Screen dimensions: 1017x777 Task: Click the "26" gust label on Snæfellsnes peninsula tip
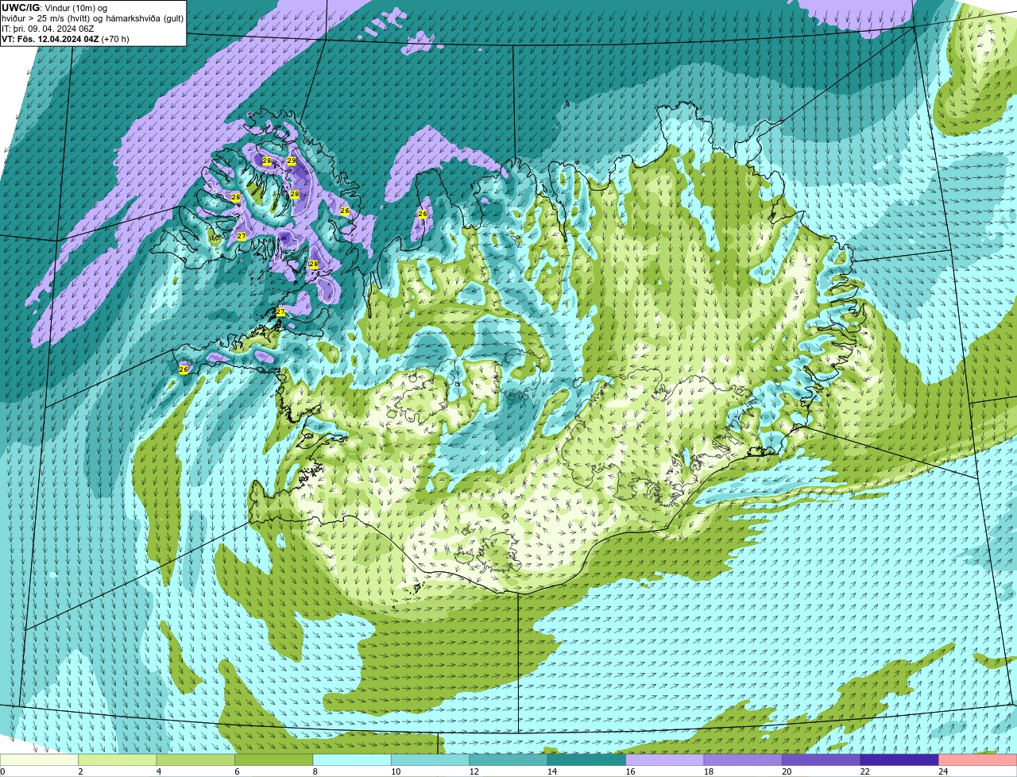(184, 369)
